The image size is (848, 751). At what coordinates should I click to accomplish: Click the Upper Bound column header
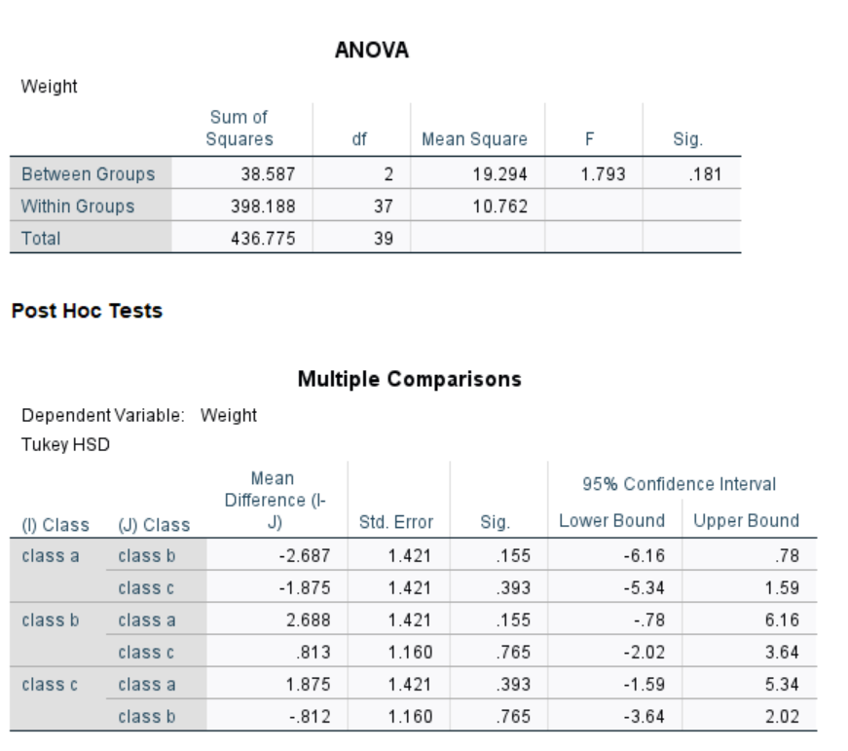[x=746, y=521]
